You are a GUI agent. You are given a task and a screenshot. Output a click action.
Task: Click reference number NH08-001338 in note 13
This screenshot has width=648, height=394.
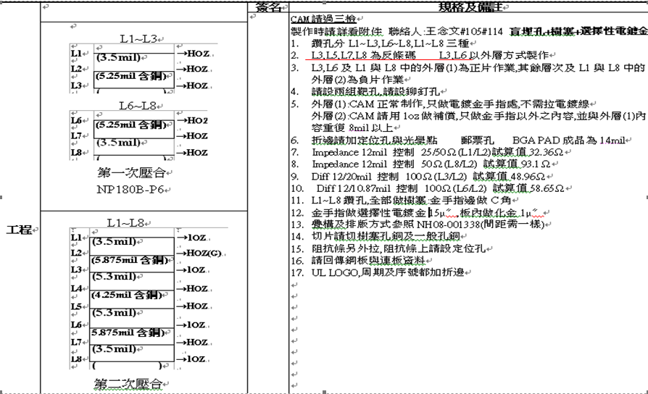tap(447, 225)
